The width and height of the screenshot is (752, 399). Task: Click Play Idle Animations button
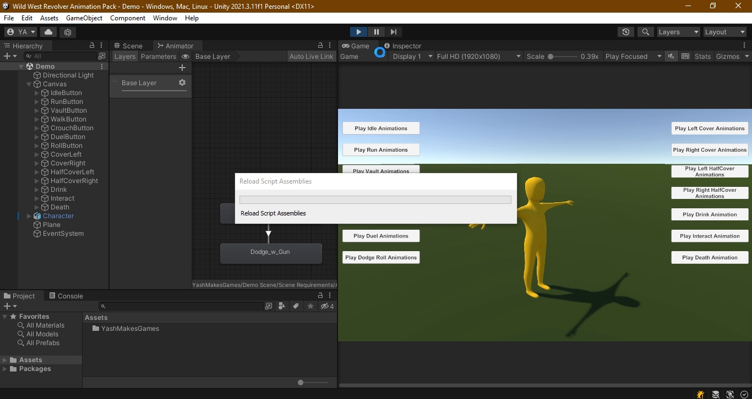[x=381, y=128]
